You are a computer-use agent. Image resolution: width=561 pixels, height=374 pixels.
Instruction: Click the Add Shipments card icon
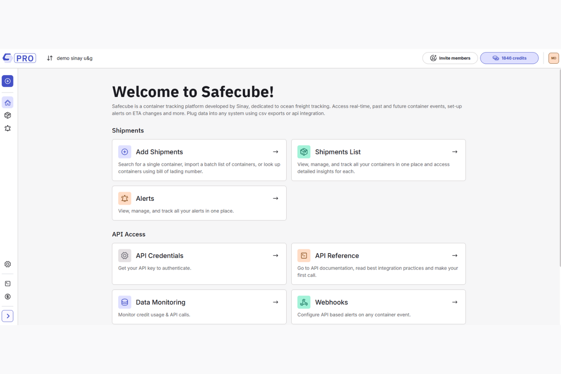pos(125,152)
